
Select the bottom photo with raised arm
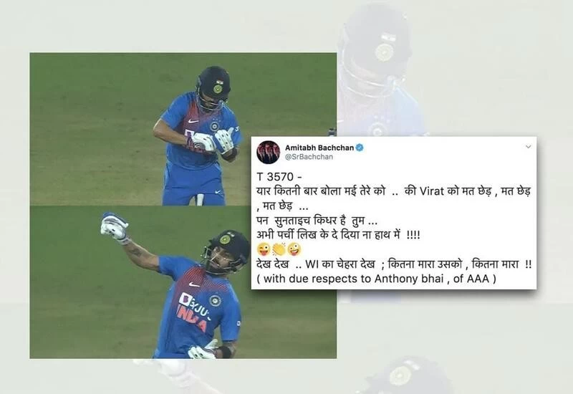[x=183, y=282]
